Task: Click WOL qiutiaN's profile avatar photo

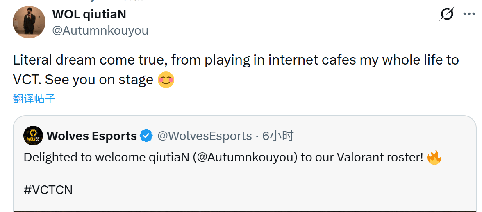Action: click(29, 22)
